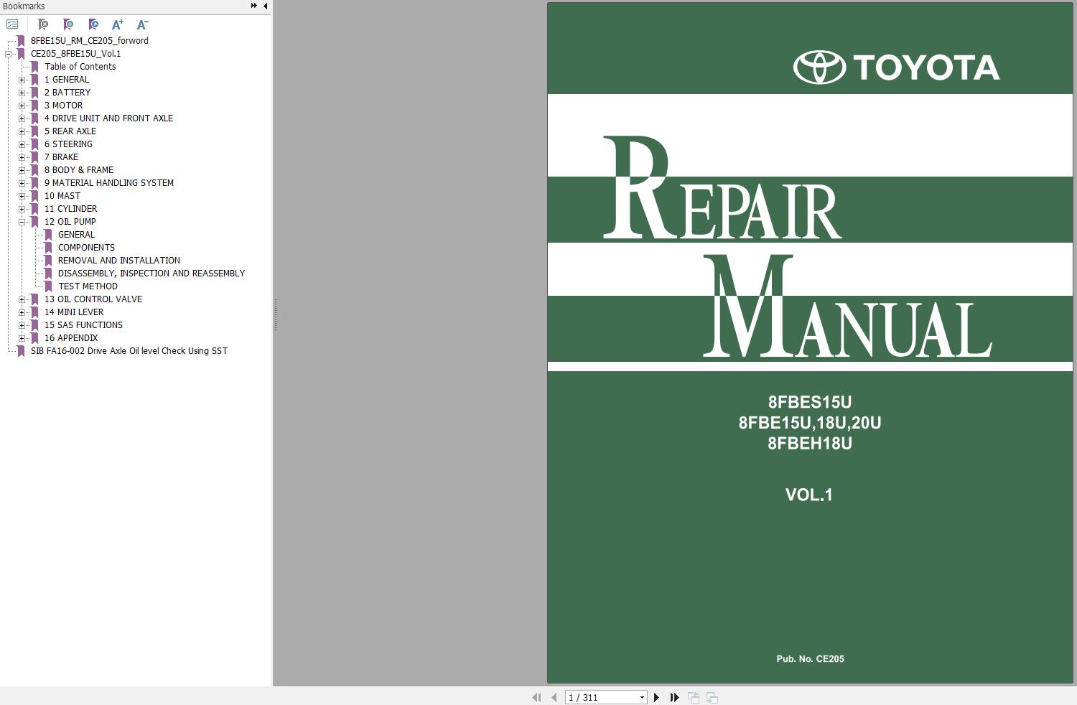Create a new bookmark
Viewport: 1077px width, 705px height.
(69, 24)
